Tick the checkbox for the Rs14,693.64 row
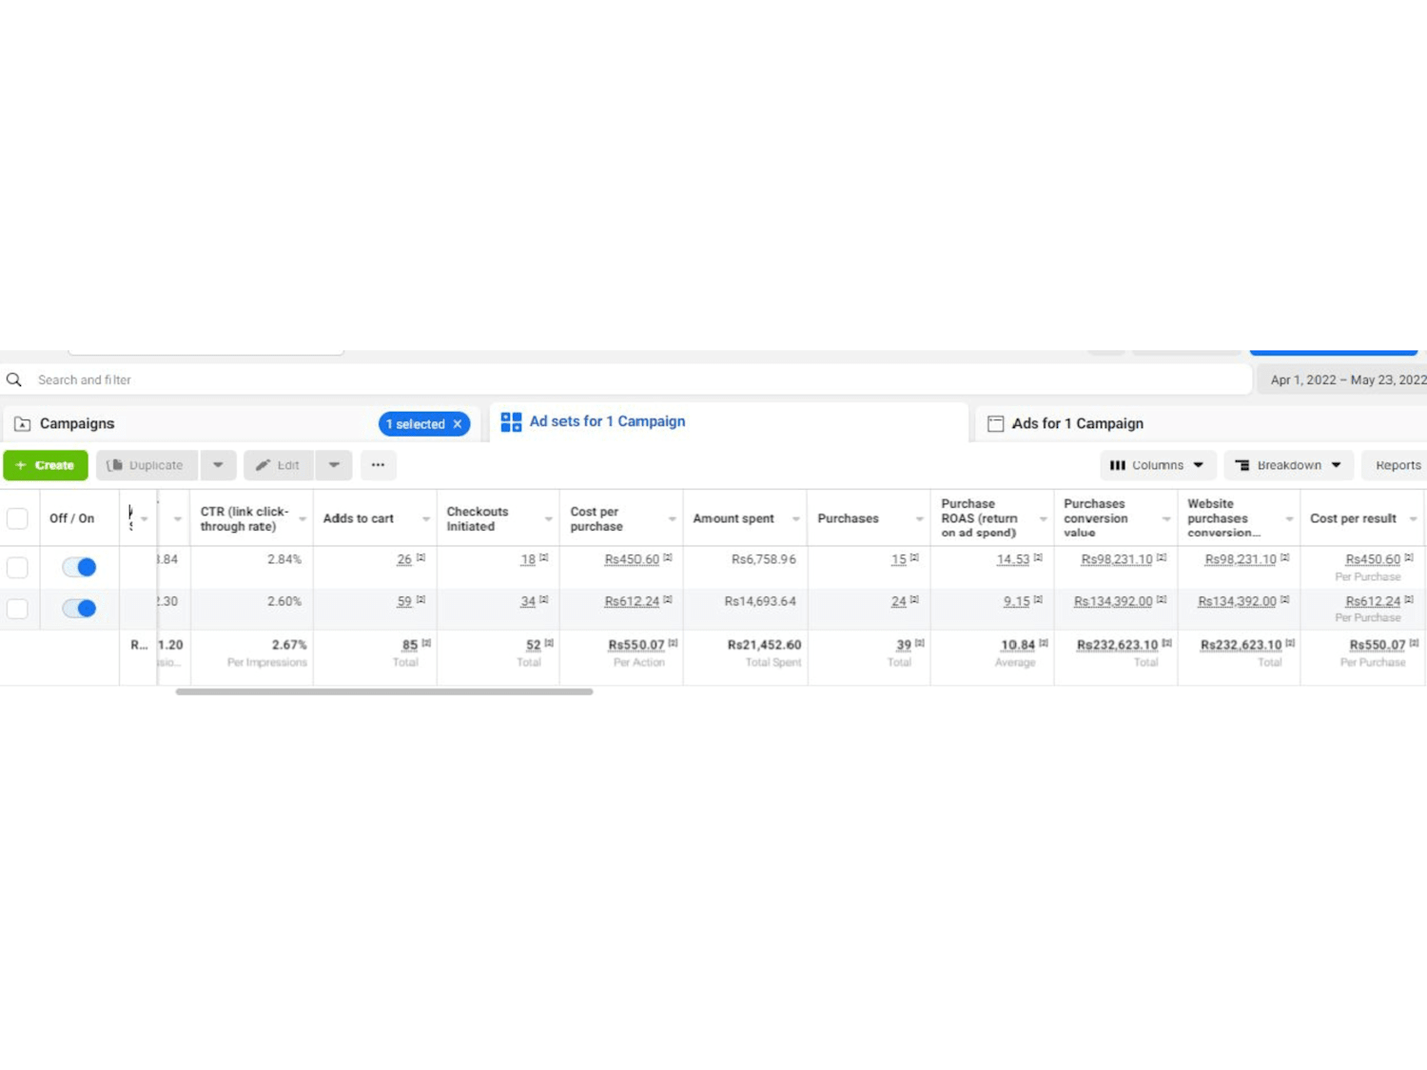This screenshot has width=1427, height=1070. coord(17,609)
